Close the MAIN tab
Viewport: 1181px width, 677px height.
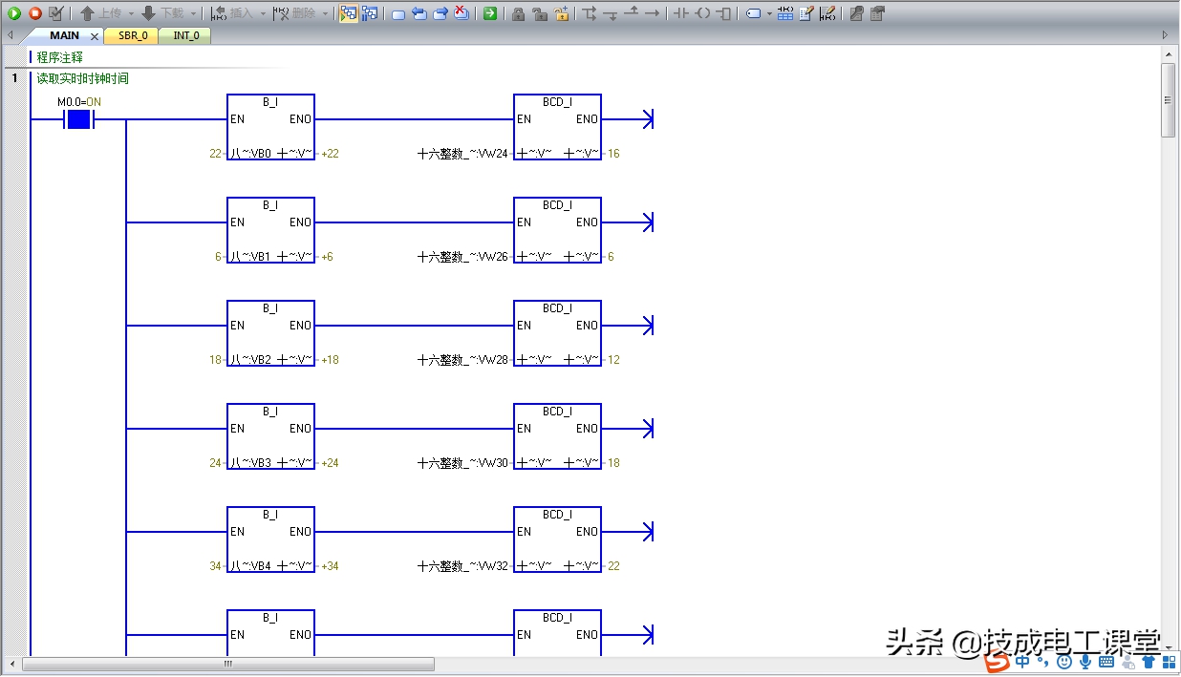[95, 36]
